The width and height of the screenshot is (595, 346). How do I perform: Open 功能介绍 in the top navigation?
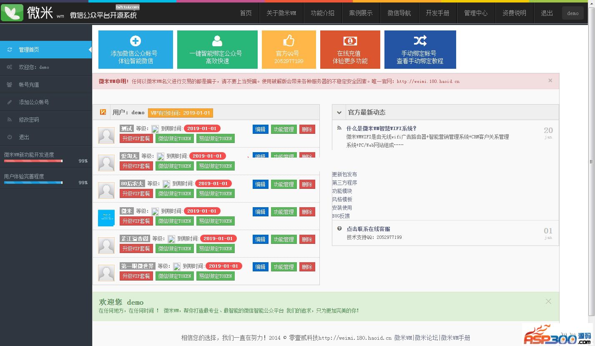[322, 13]
